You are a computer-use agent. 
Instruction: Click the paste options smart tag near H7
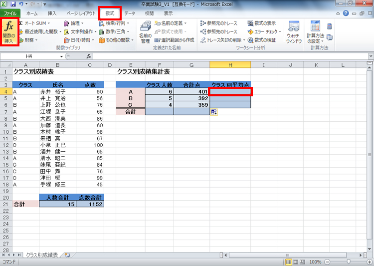[x=214, y=112]
